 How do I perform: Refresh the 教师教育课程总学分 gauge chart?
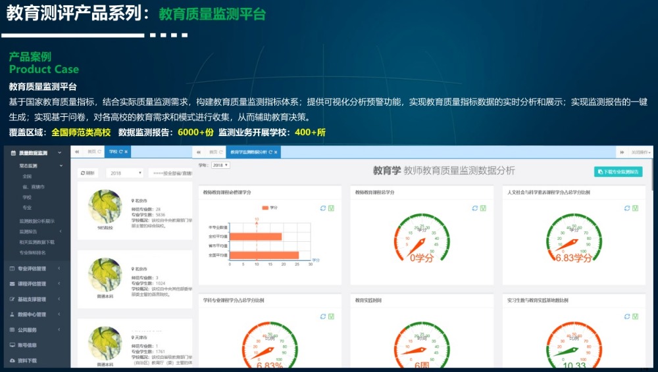(x=474, y=208)
